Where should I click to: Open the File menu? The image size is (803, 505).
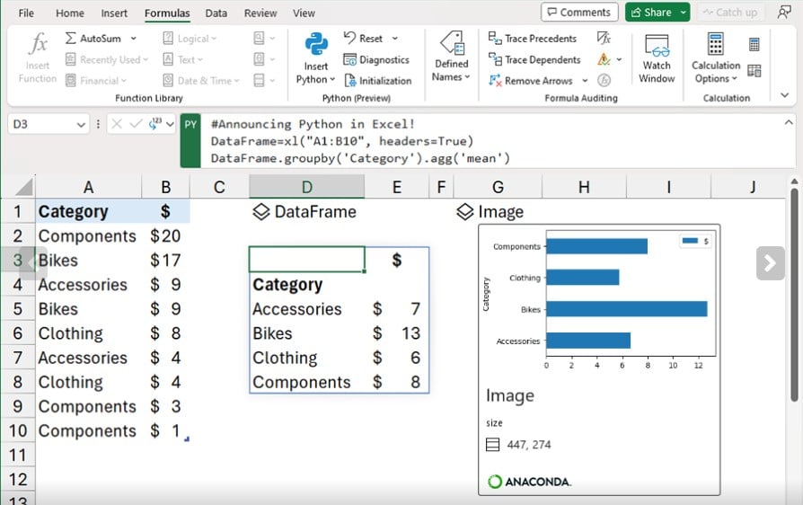click(x=26, y=13)
